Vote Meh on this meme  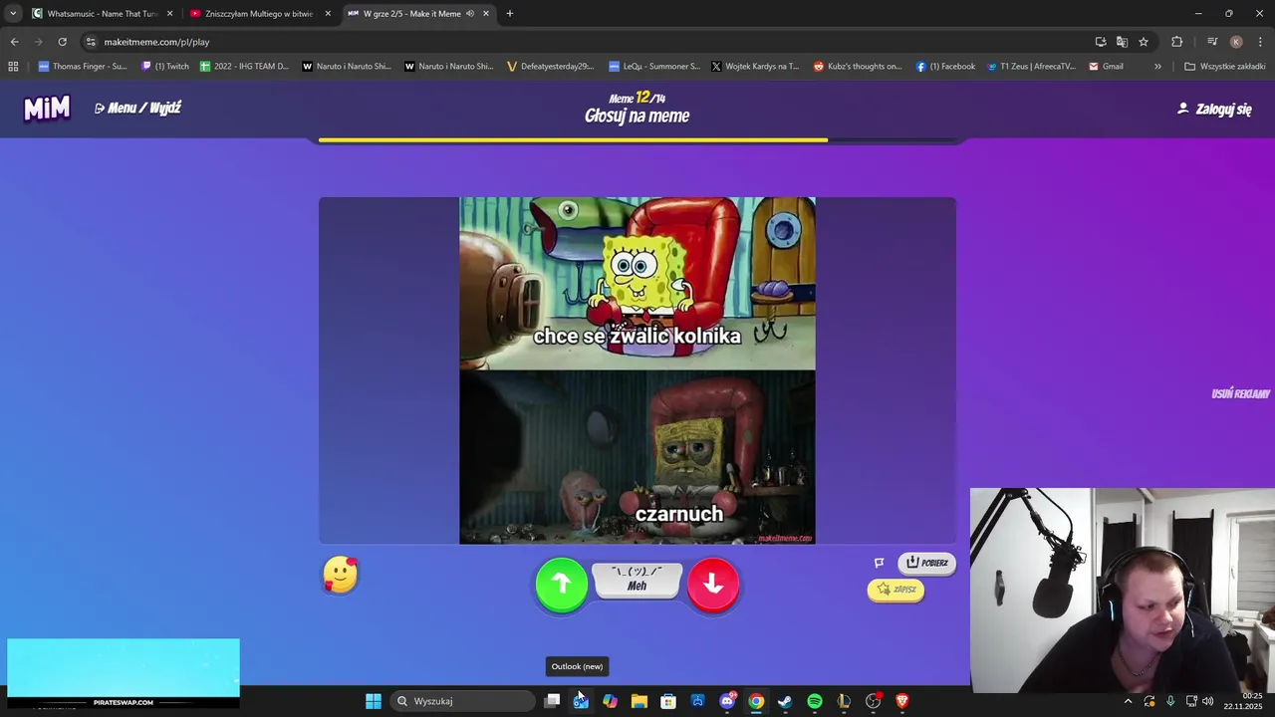637,580
